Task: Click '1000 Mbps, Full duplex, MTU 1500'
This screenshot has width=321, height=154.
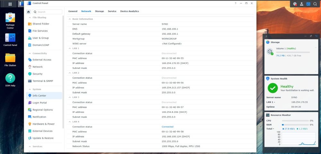Action: (x=181, y=146)
